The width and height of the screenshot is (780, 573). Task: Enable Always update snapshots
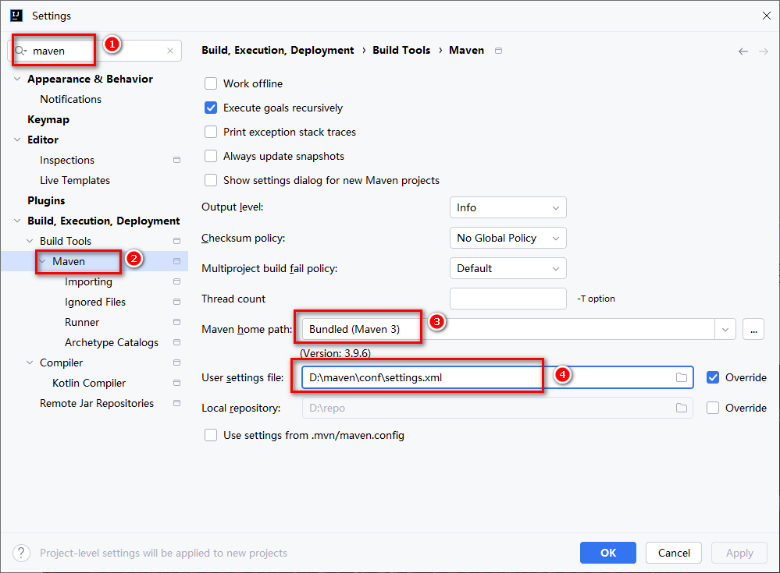211,157
